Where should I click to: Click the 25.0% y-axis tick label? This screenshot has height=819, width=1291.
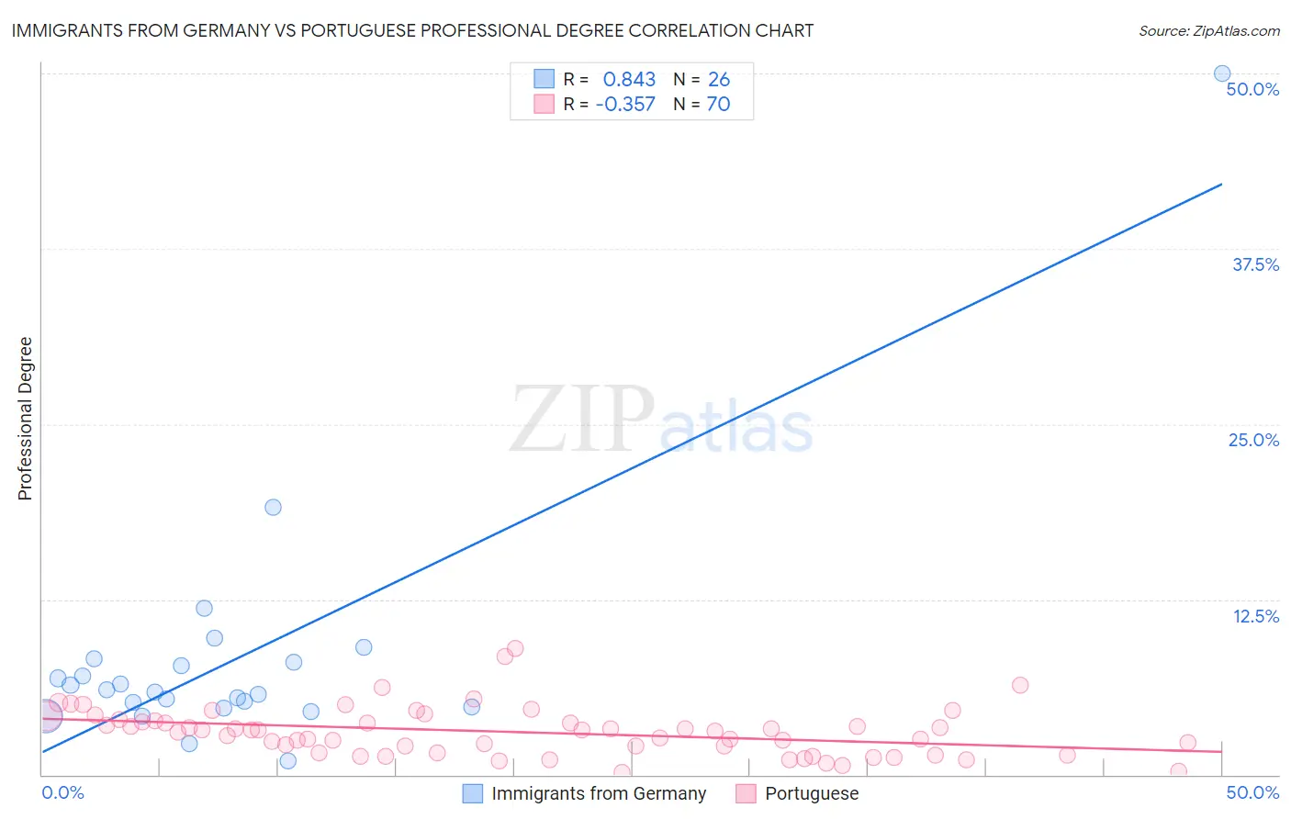pyautogui.click(x=1253, y=440)
